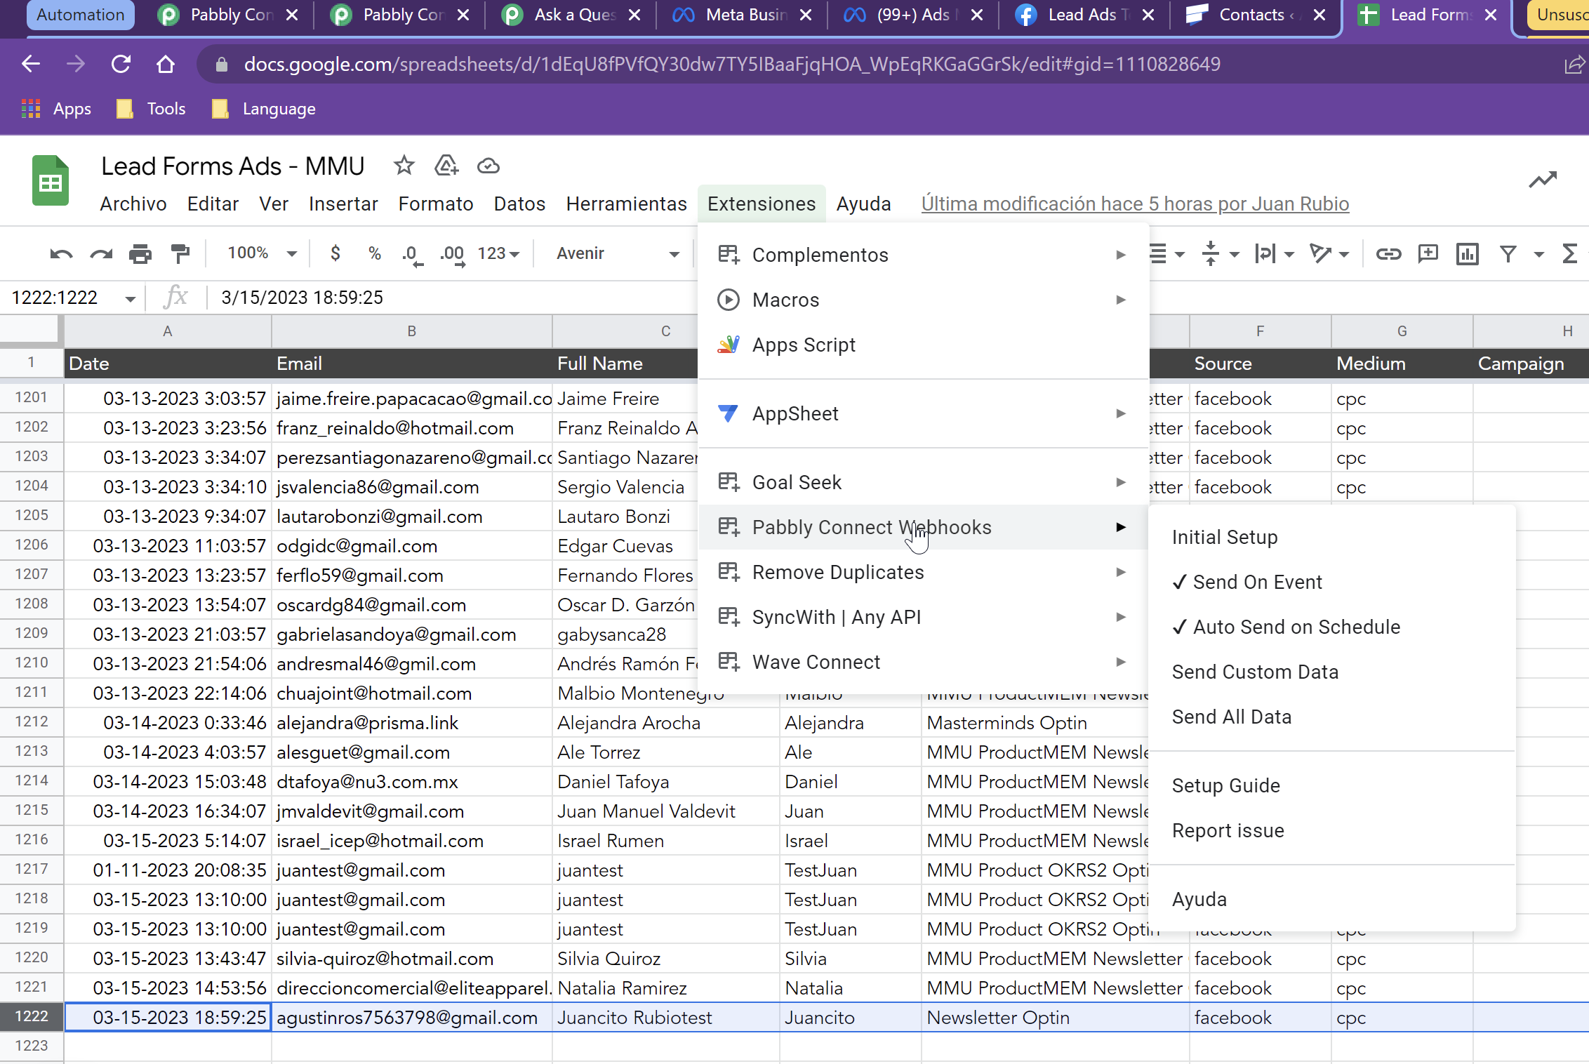Click the redo arrow in toolbar

pyautogui.click(x=101, y=253)
